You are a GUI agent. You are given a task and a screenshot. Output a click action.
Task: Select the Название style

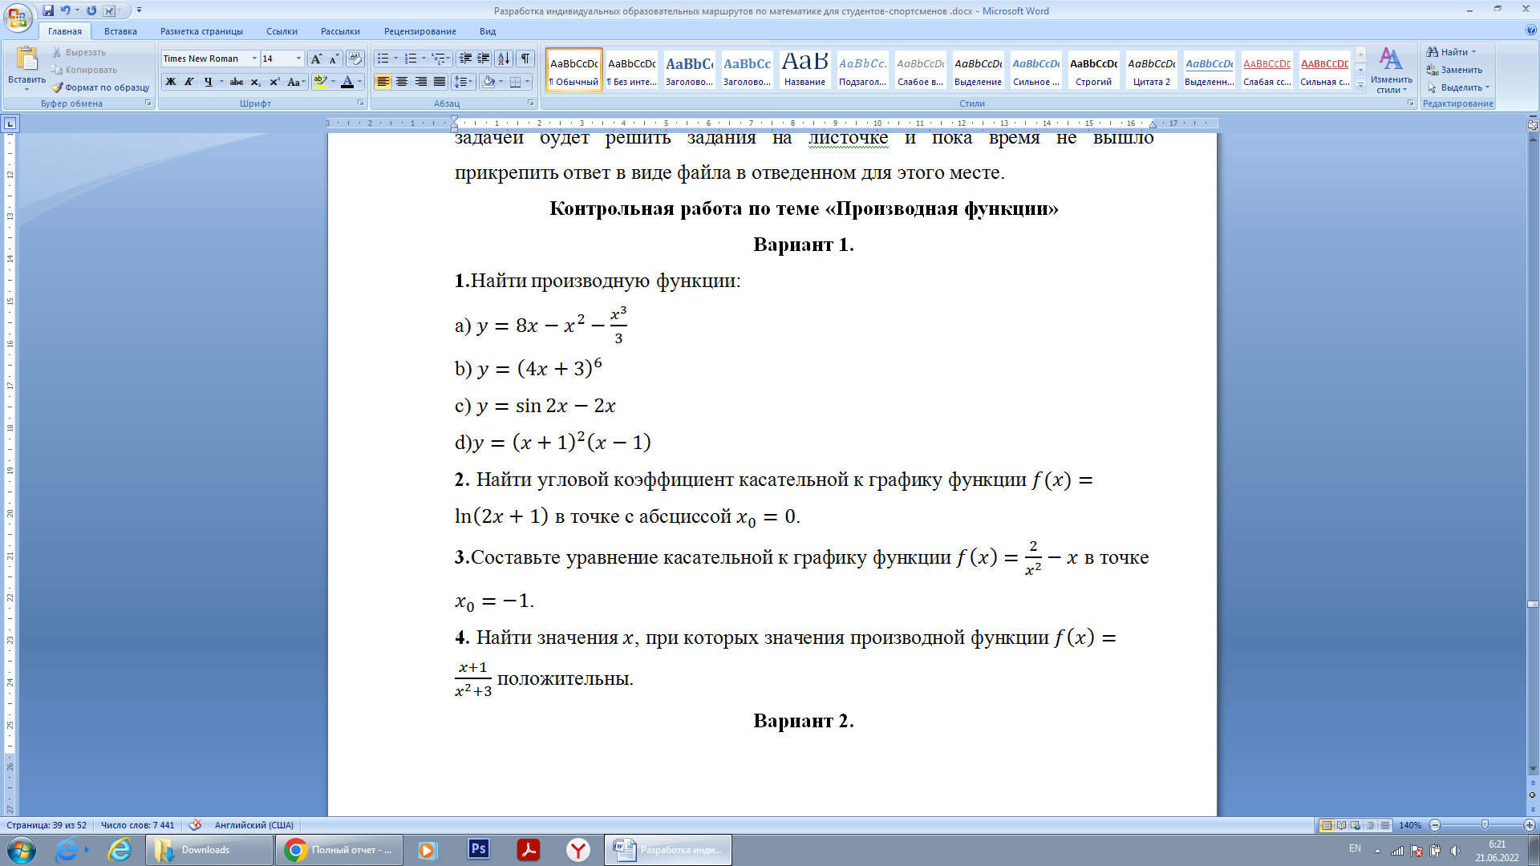tap(804, 70)
